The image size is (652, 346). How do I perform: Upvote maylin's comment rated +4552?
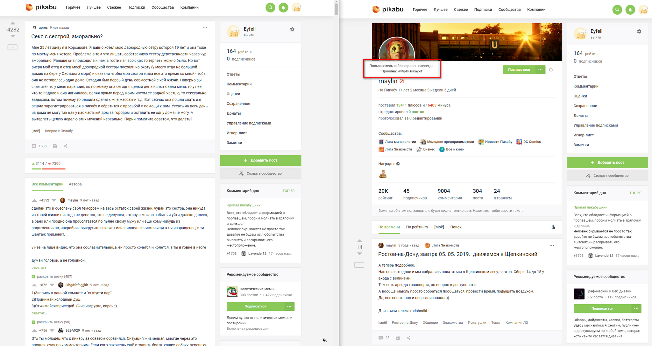click(34, 200)
